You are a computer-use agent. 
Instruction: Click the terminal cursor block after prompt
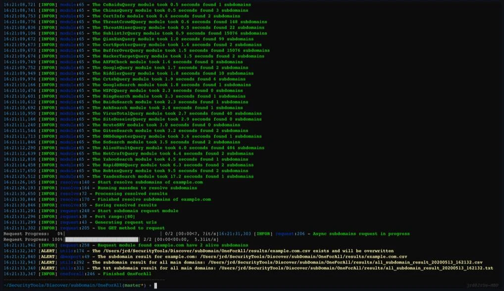point(155,286)
